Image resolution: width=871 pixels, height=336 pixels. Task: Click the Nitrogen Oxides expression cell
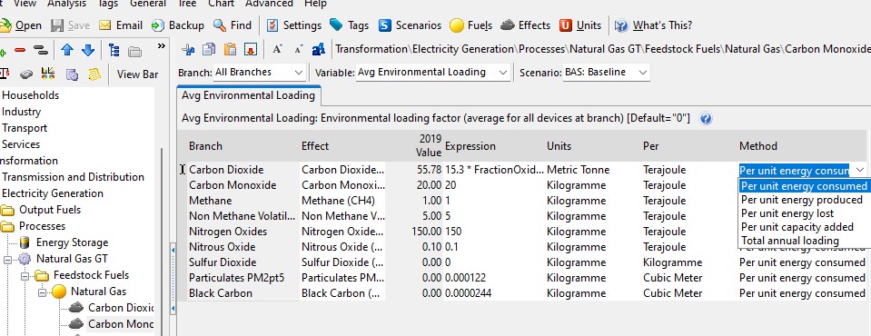(493, 231)
